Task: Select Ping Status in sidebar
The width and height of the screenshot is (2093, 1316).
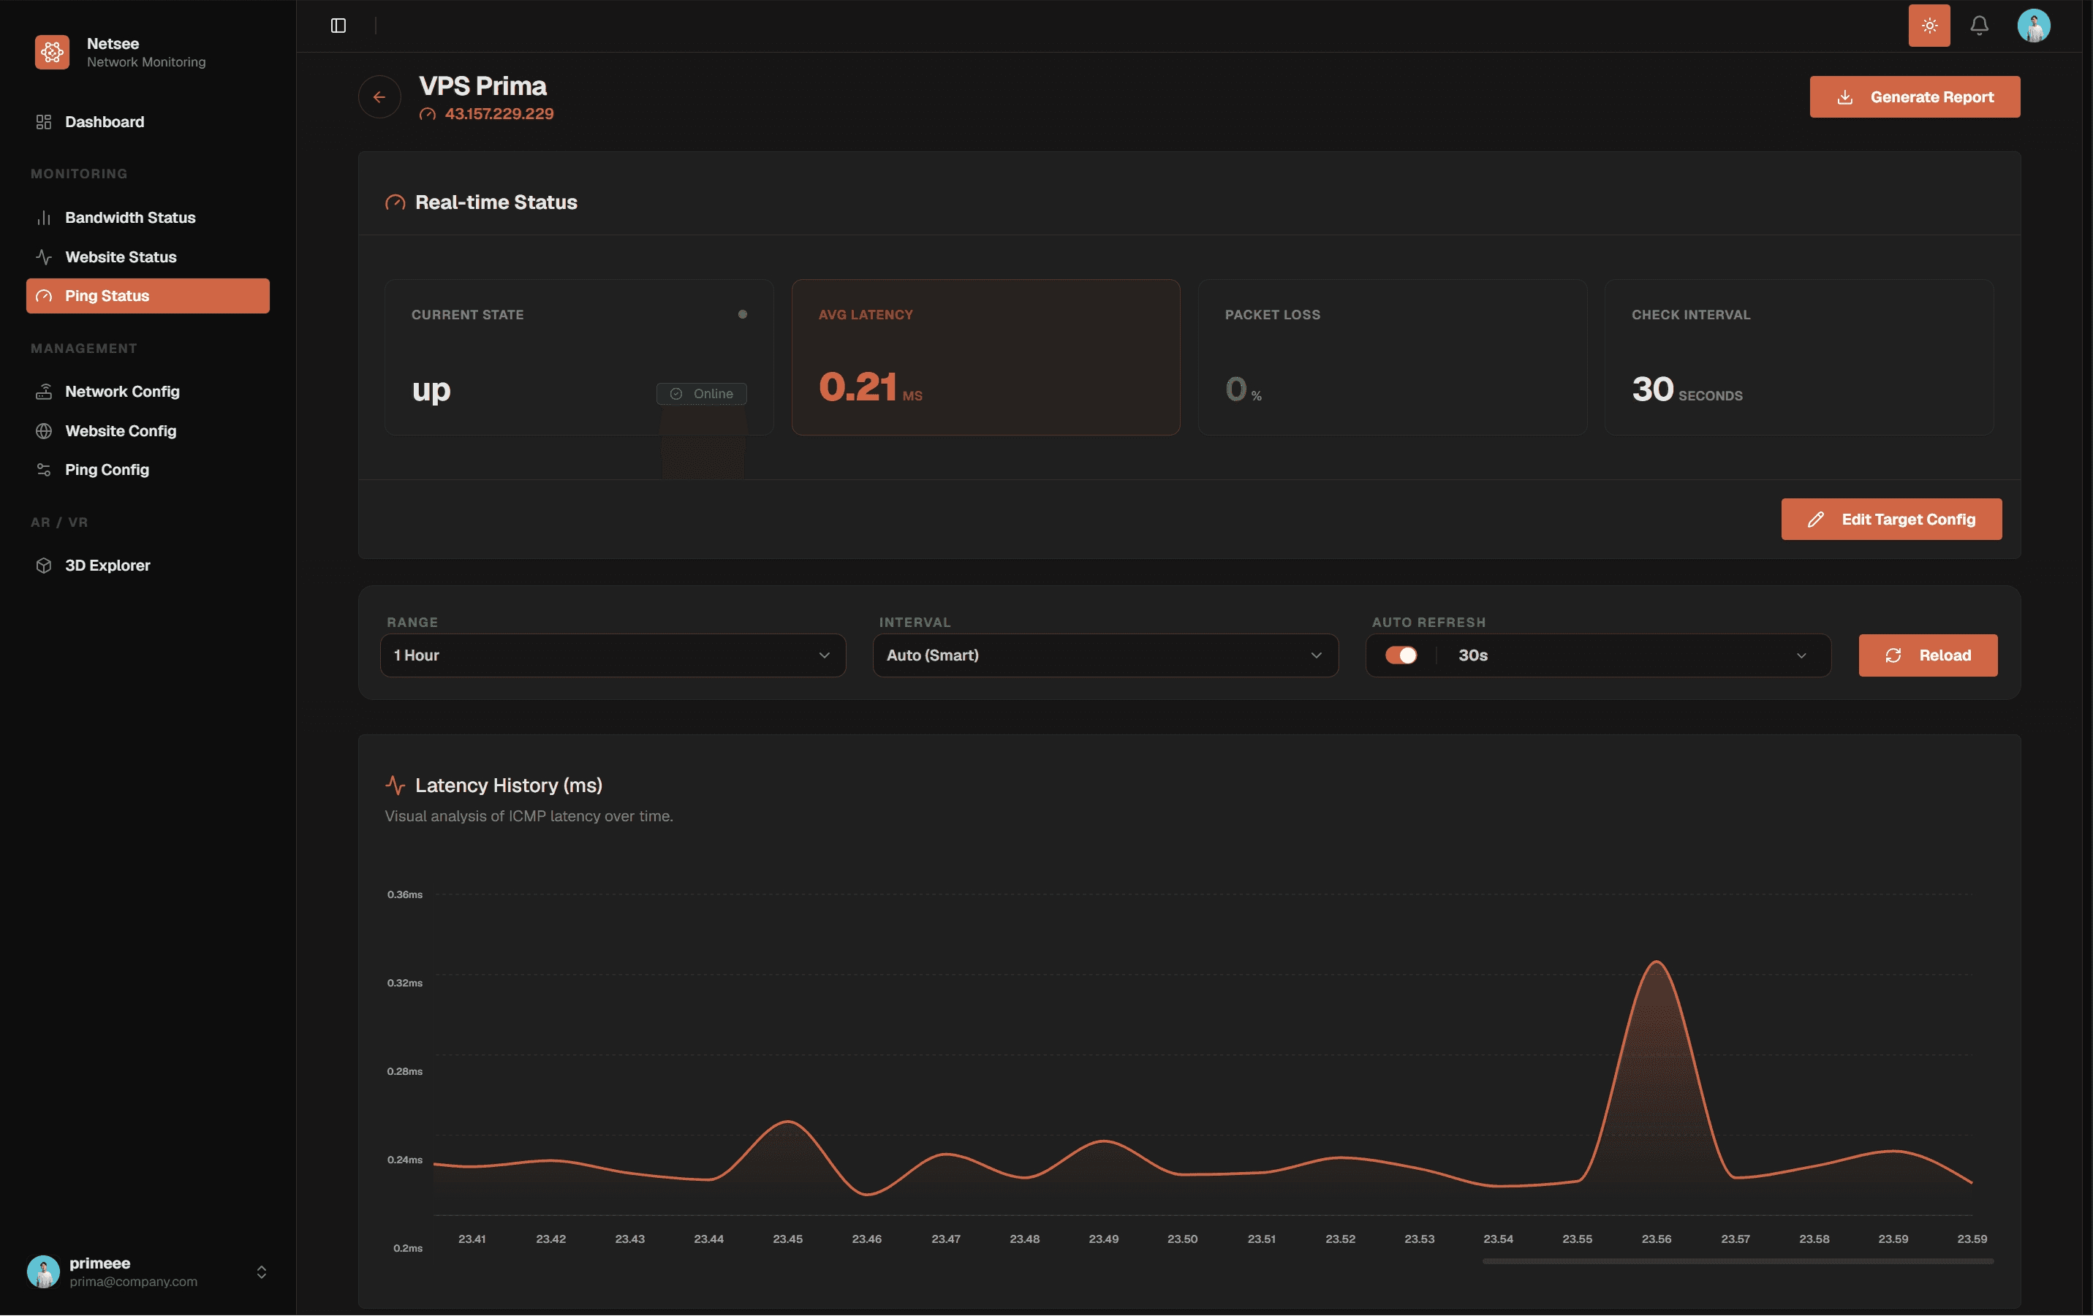Action: [148, 296]
